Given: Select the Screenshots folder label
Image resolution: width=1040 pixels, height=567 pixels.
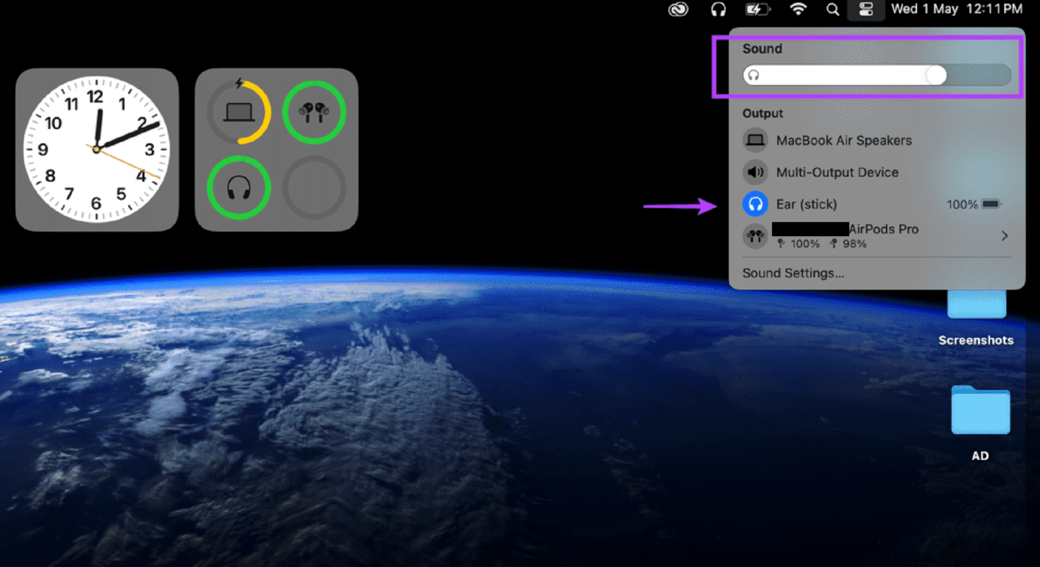Looking at the screenshot, I should point(976,340).
